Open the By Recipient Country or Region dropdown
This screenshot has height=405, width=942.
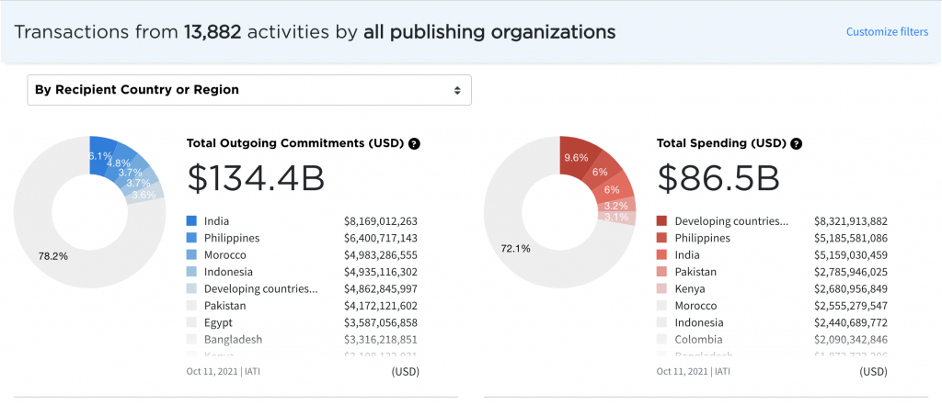(x=249, y=90)
